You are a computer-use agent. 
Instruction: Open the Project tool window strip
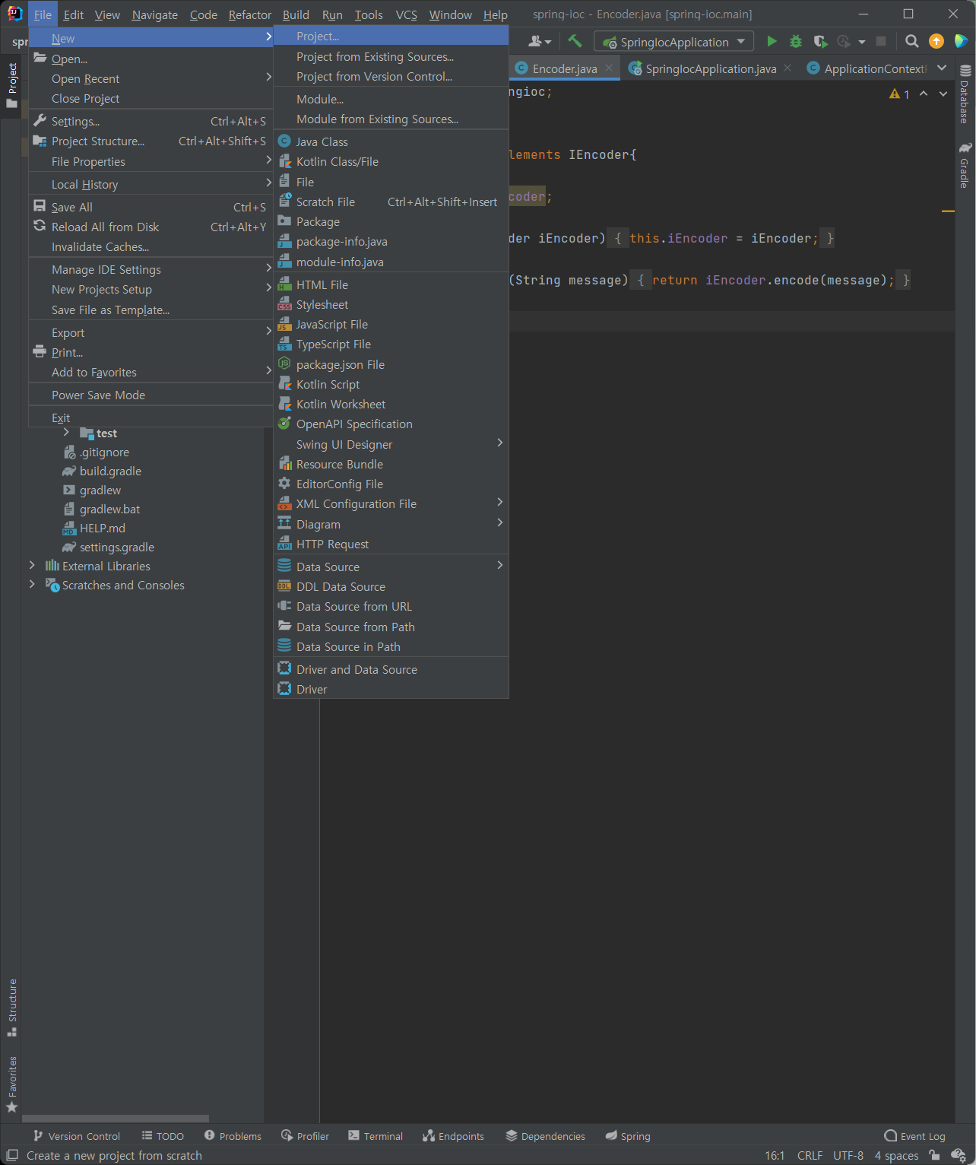pos(11,84)
